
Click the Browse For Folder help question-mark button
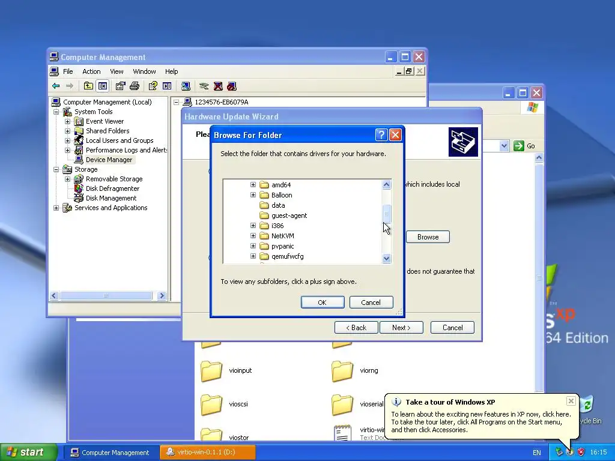click(381, 135)
